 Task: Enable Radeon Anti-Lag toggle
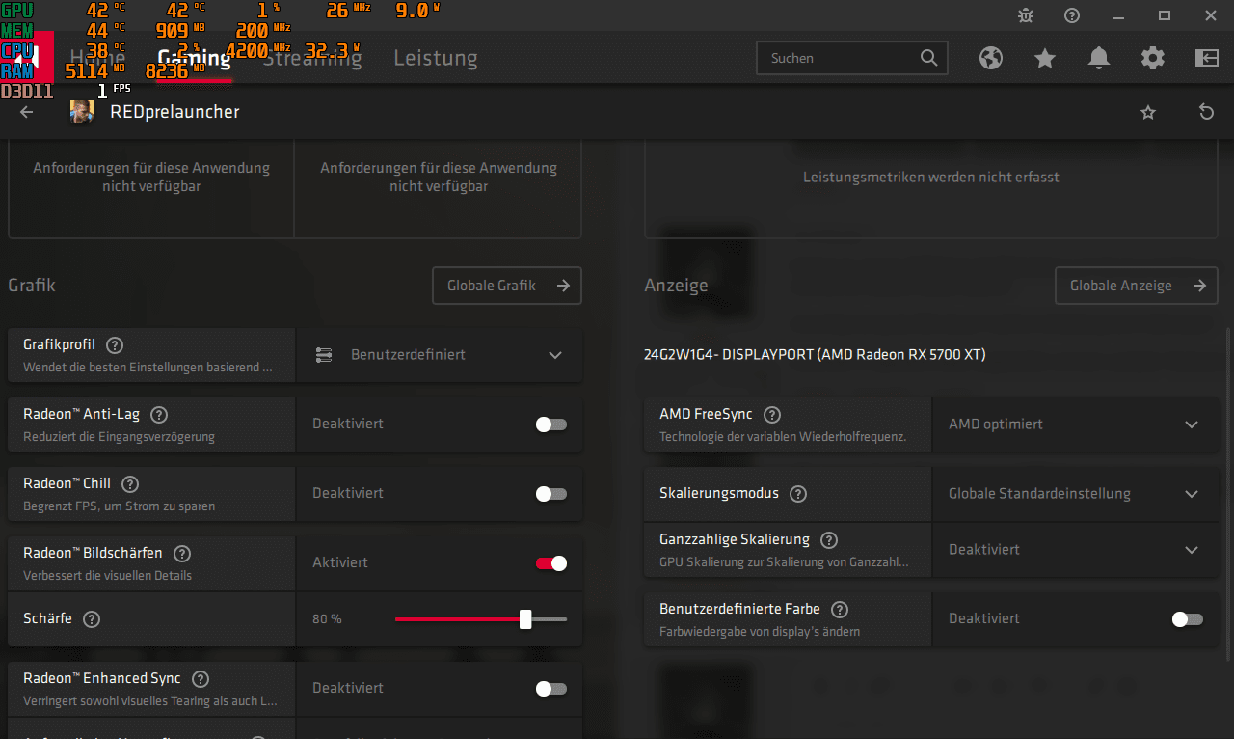(550, 424)
